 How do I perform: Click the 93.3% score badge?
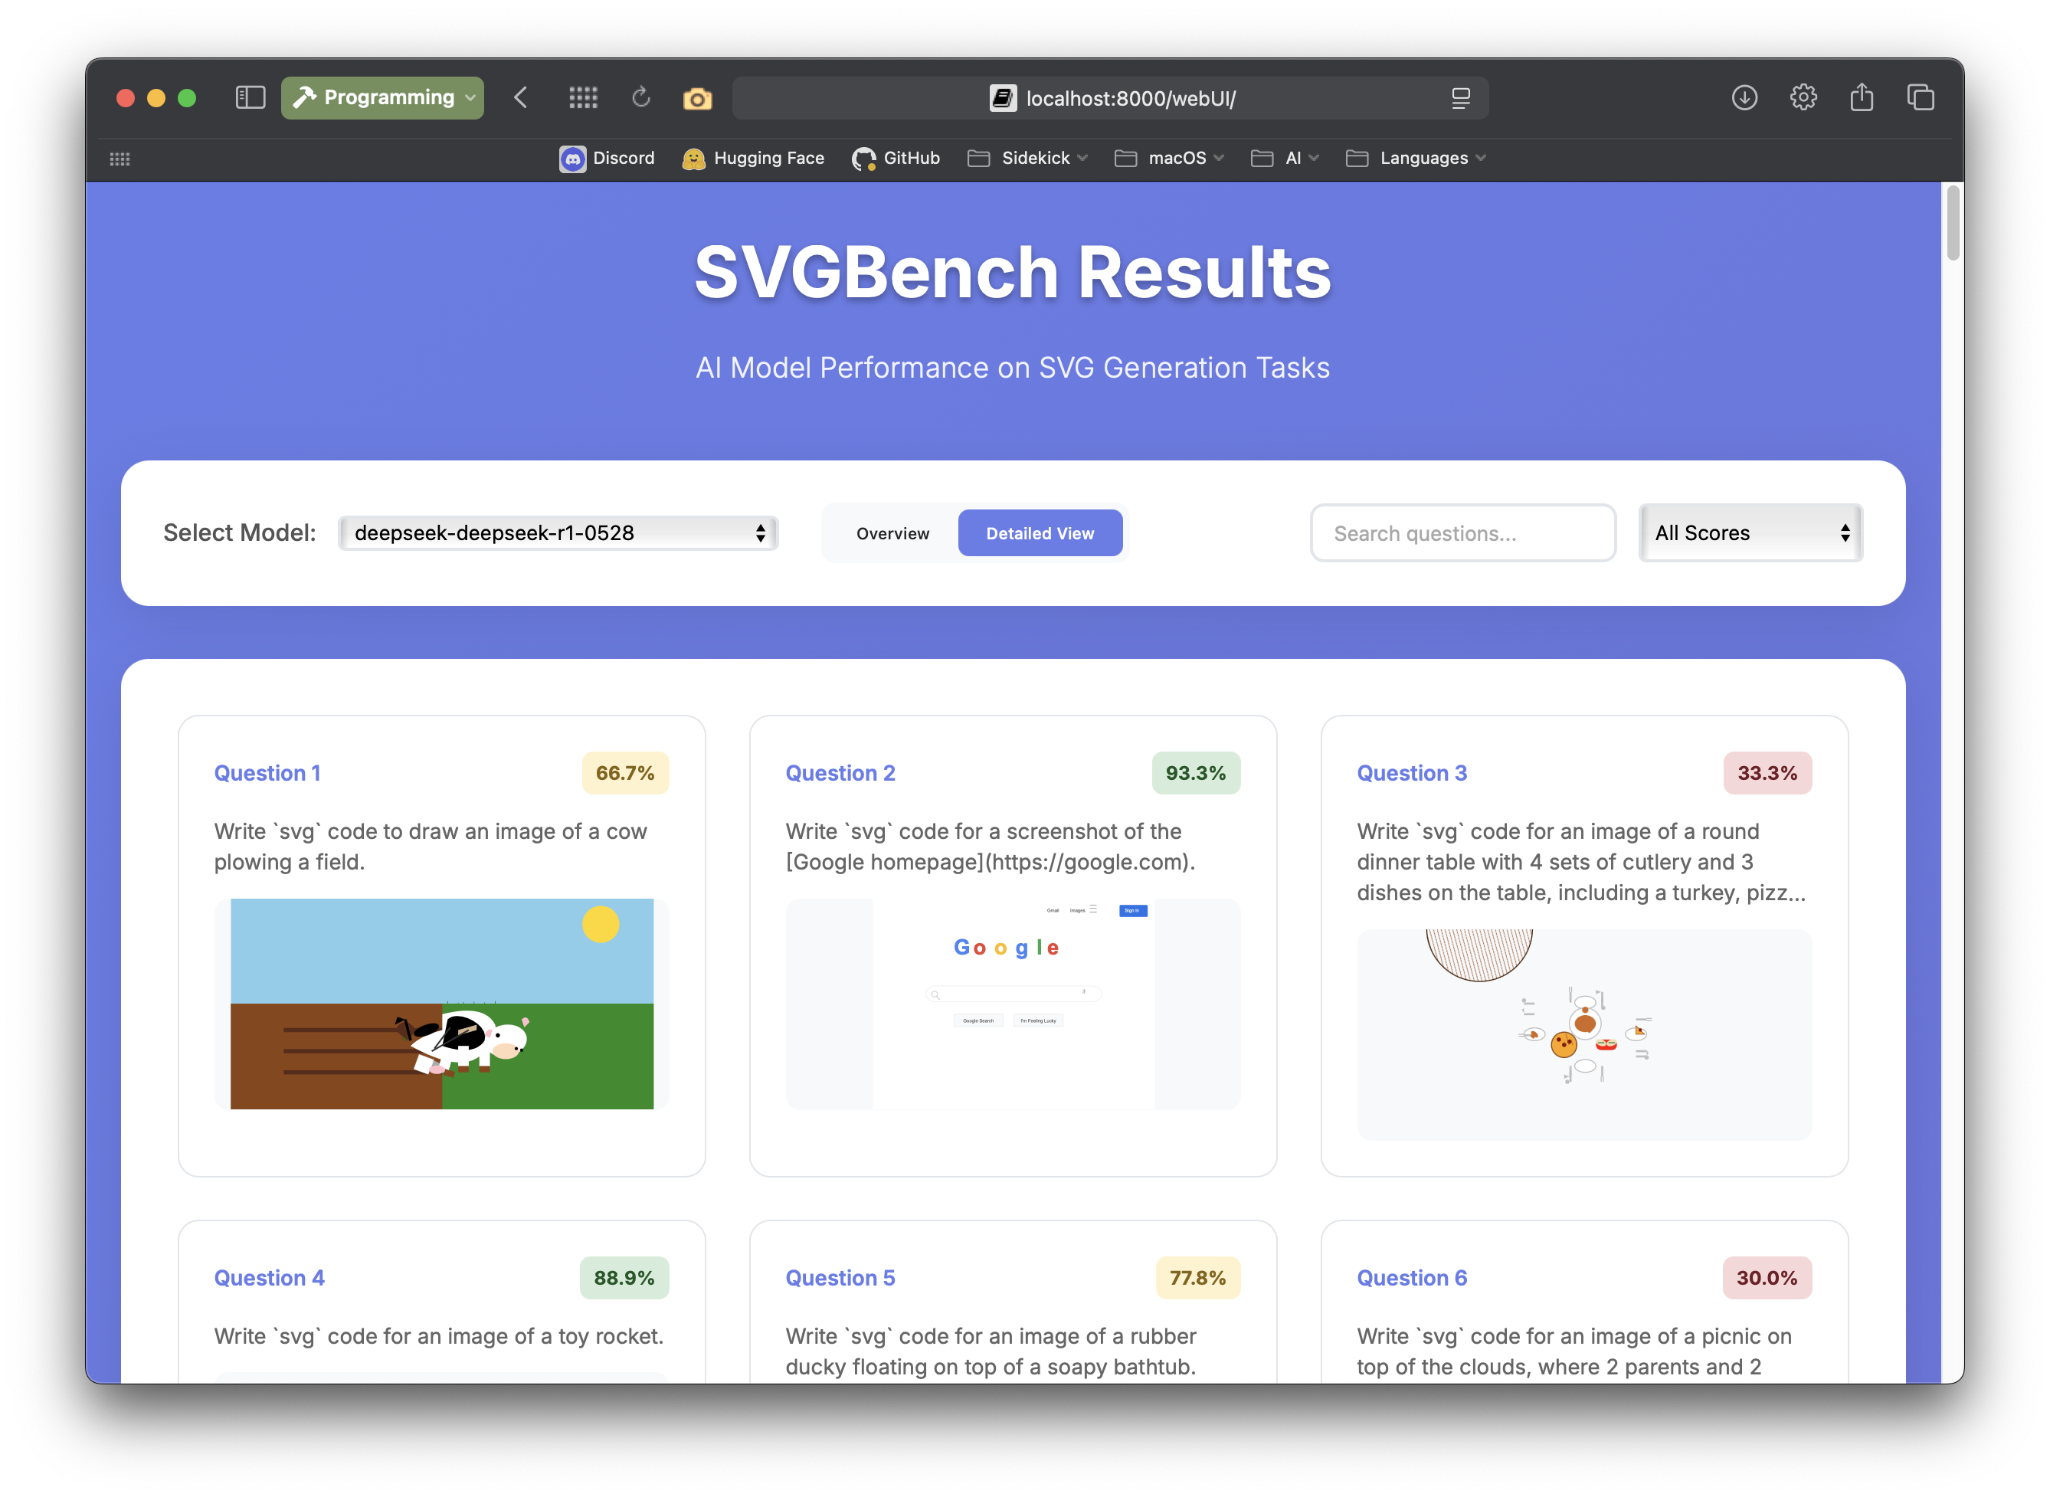pos(1196,773)
